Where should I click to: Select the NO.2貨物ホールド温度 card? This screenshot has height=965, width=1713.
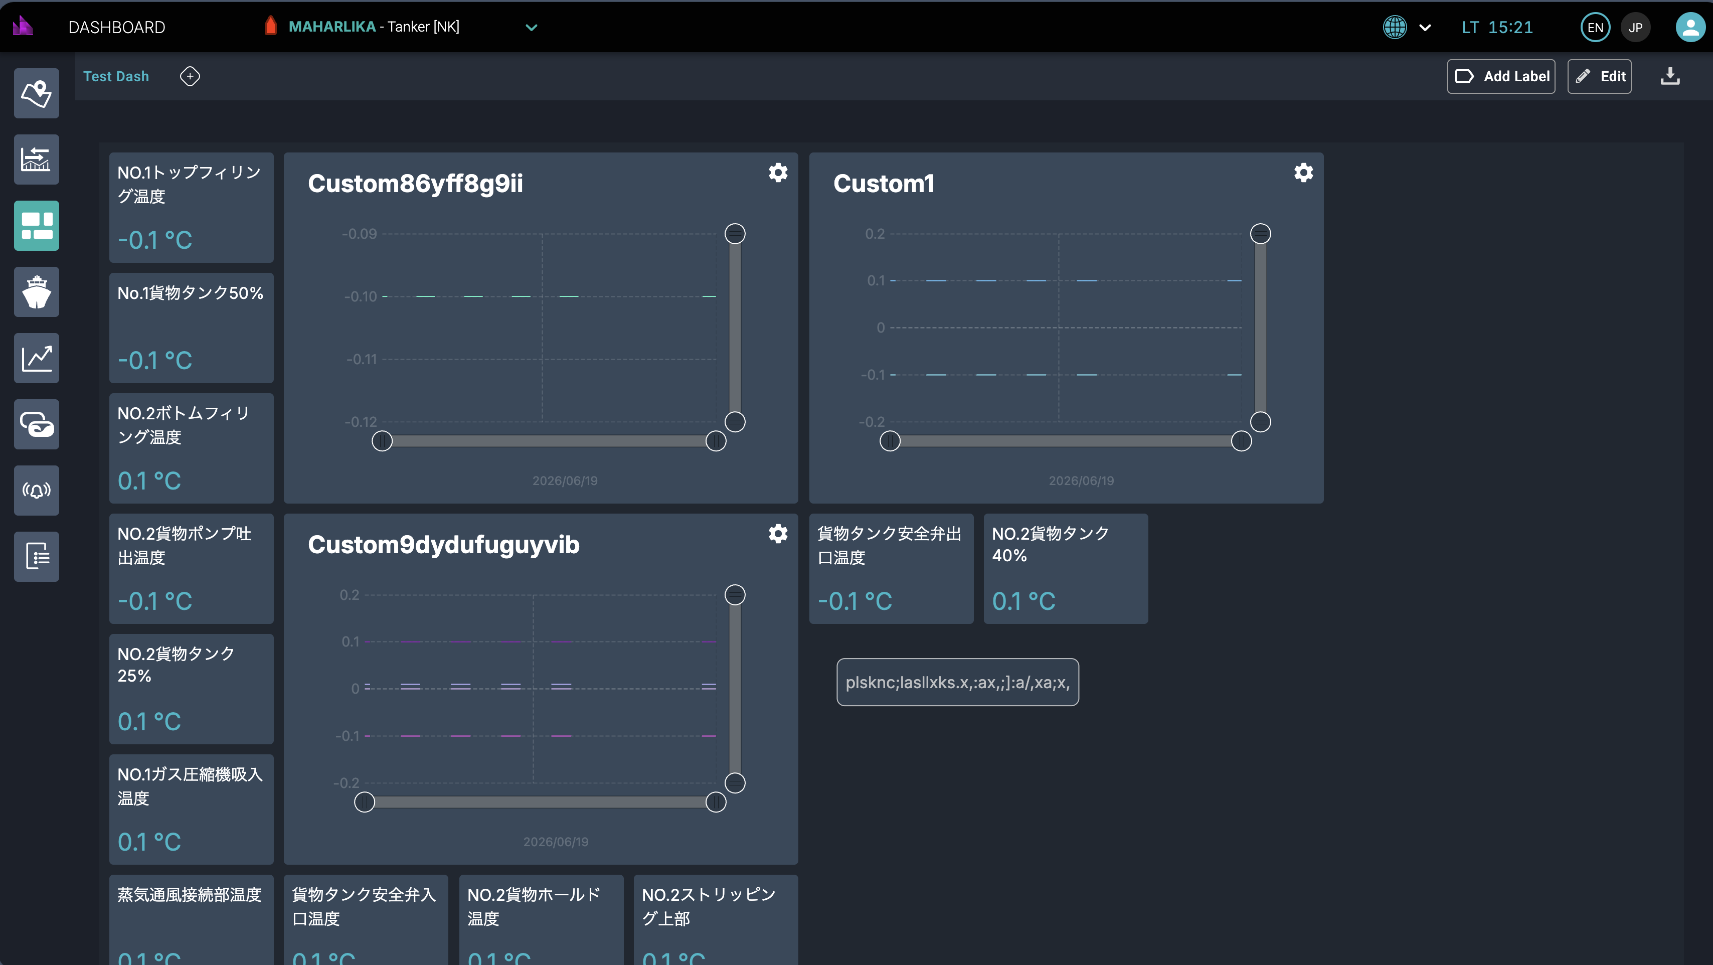(541, 920)
